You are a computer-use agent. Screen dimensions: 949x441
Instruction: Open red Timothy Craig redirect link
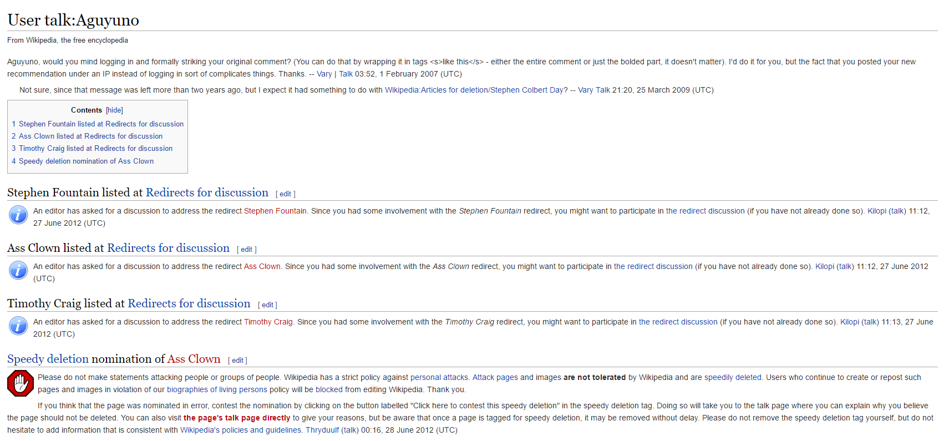point(268,322)
